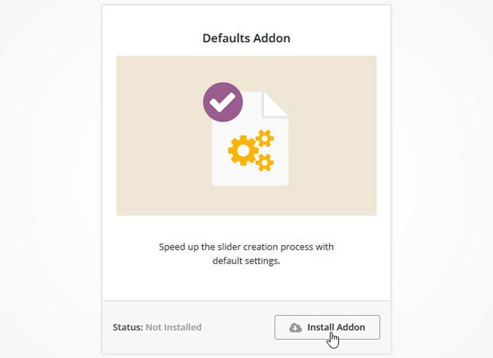Click the word 'Install' on the button
Image resolution: width=493 pixels, height=358 pixels.
(320, 327)
